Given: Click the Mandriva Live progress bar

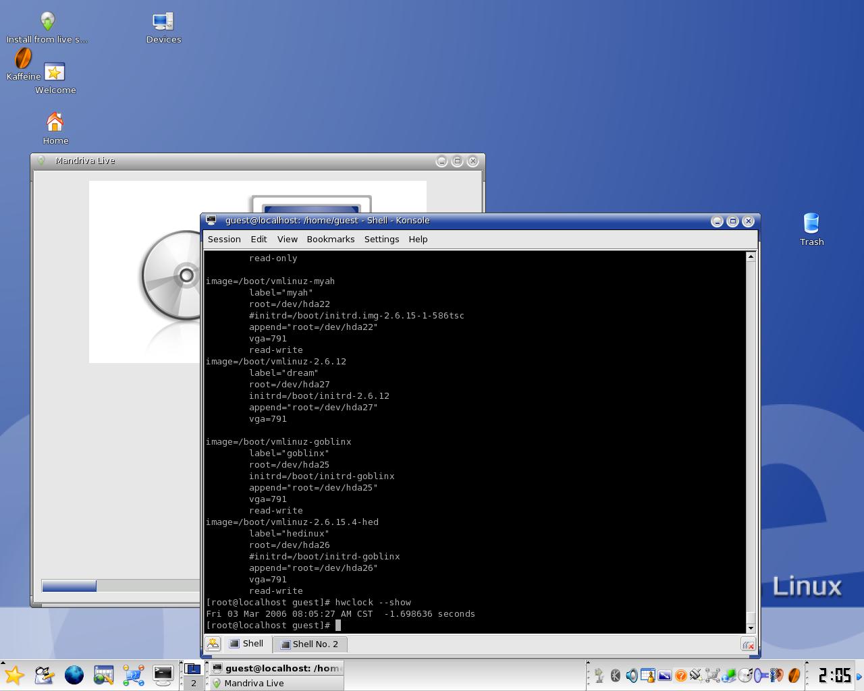Looking at the screenshot, I should pos(121,586).
